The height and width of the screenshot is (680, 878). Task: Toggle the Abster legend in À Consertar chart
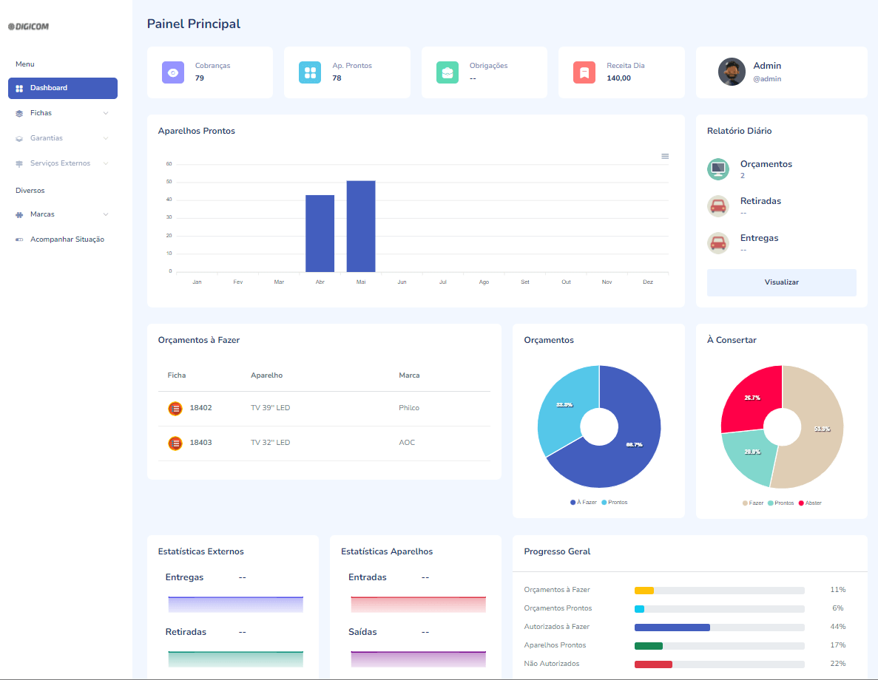click(x=809, y=503)
